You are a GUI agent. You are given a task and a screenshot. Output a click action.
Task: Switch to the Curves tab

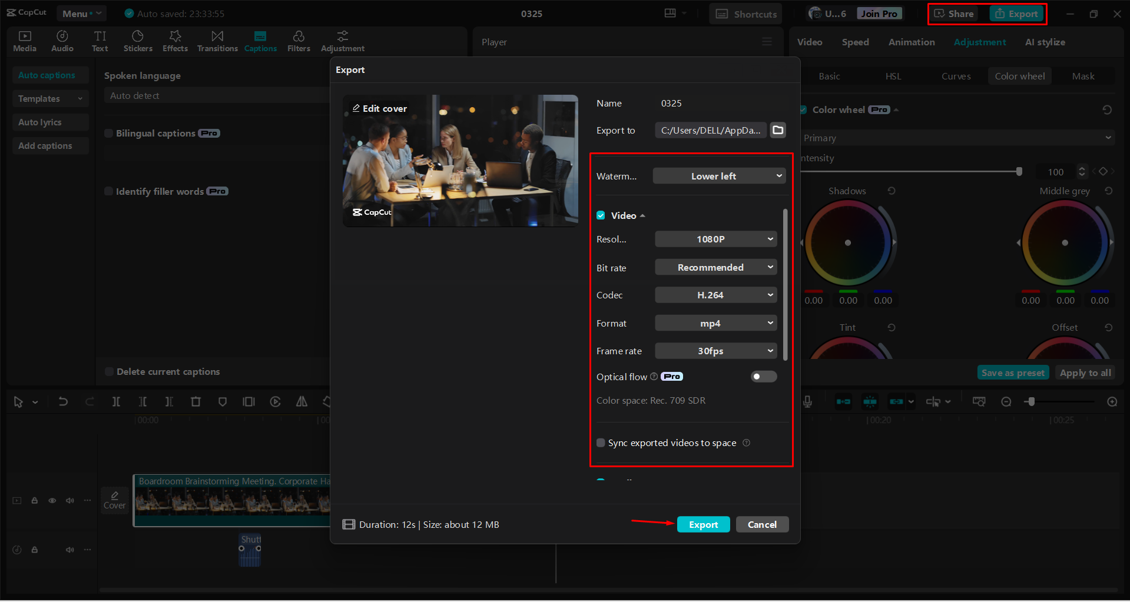pyautogui.click(x=956, y=76)
